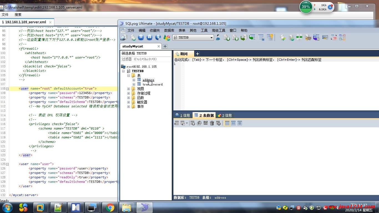
Task: Expand the 事件 events folder
Action: (x=129, y=106)
